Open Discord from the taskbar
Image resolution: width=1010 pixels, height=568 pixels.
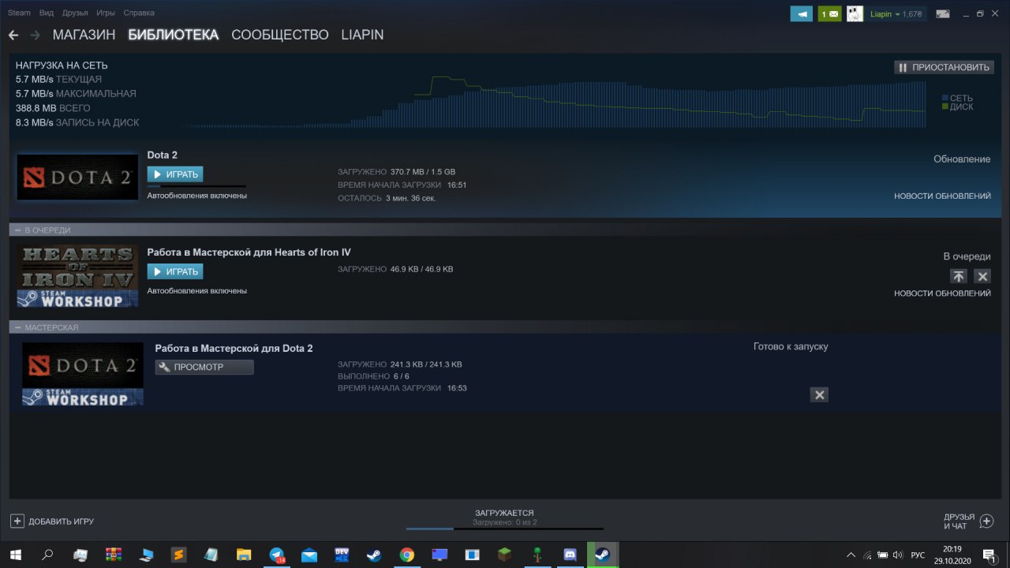[x=570, y=555]
